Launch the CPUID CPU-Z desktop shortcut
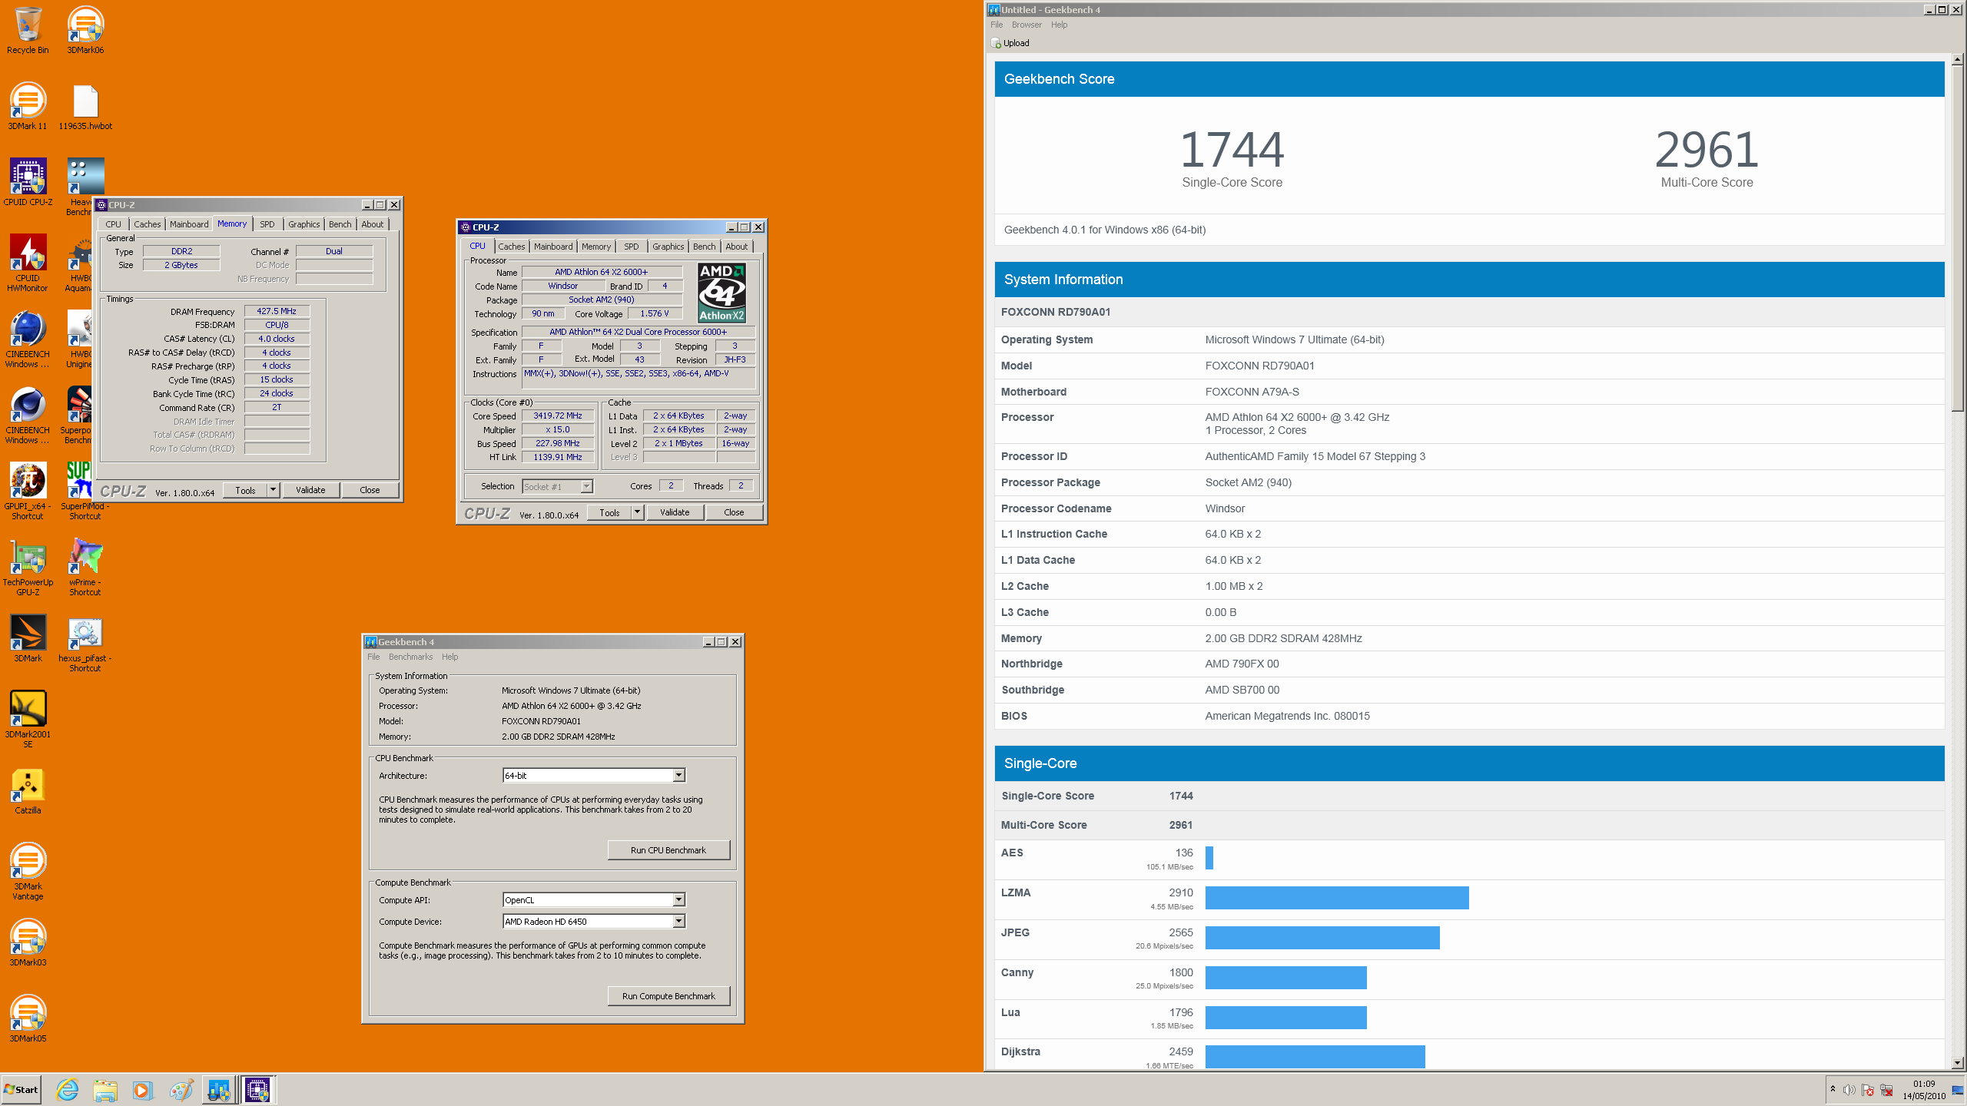Viewport: 1967px width, 1106px height. pos(28,182)
